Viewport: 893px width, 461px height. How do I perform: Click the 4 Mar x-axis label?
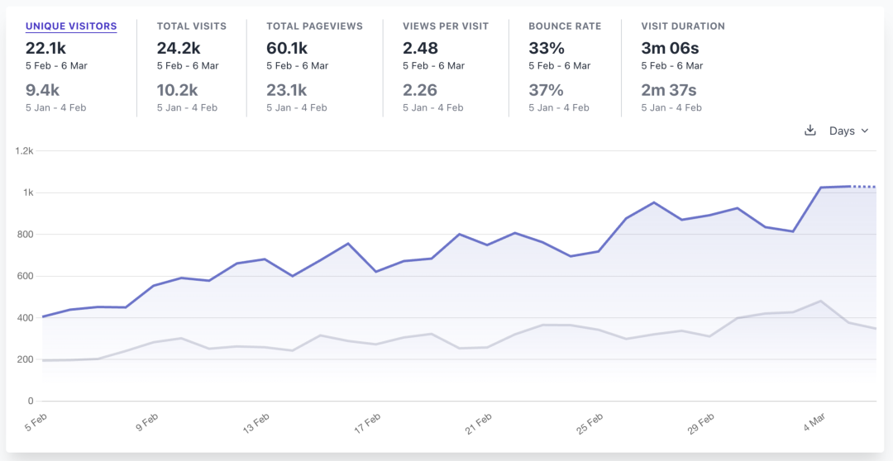[814, 424]
